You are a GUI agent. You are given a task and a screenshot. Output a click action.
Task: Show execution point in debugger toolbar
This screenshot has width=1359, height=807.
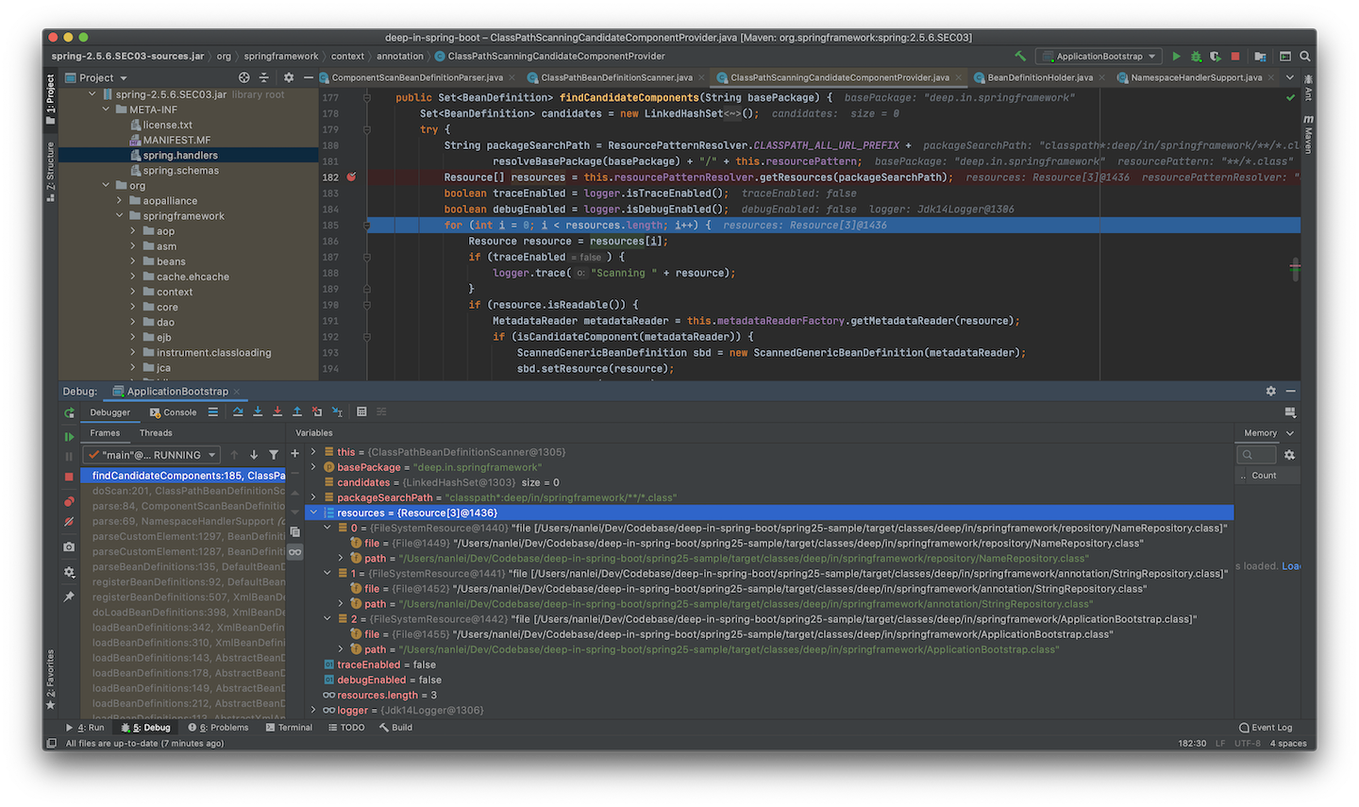213,412
